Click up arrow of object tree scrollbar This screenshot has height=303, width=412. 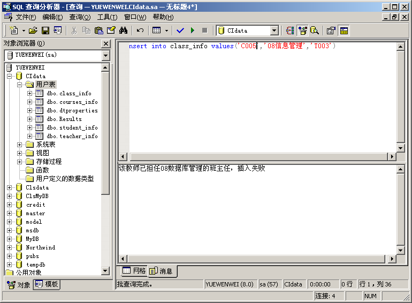[105, 67]
